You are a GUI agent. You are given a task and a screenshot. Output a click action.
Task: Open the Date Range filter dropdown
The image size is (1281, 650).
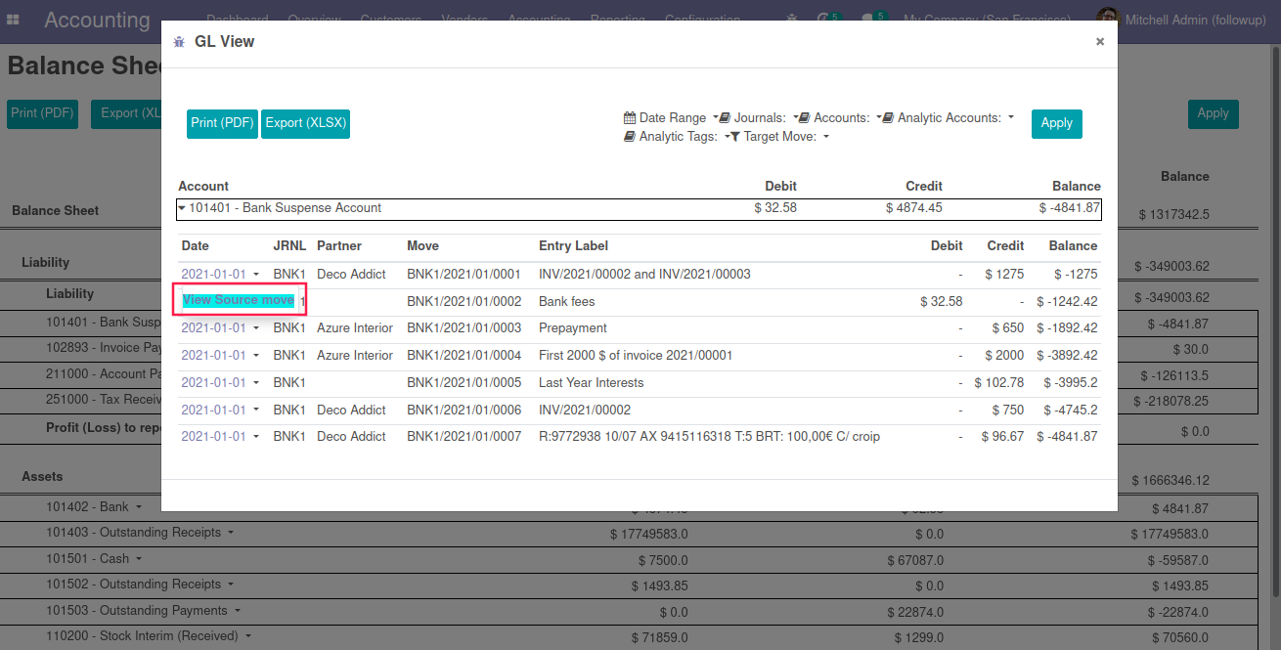coord(671,117)
